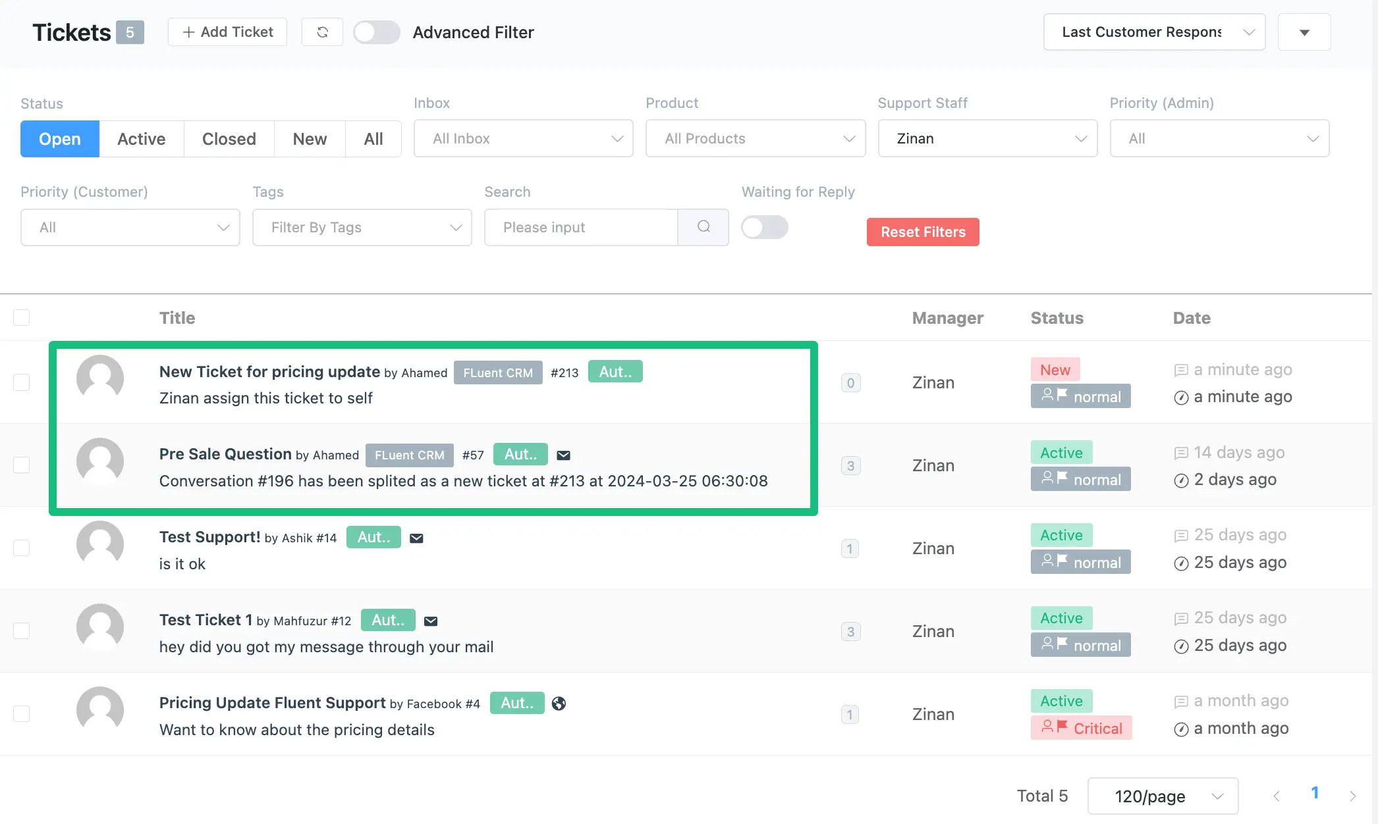1378x824 pixels.
Task: Open the Last Customer Response sort dropdown
Action: pos(1154,32)
